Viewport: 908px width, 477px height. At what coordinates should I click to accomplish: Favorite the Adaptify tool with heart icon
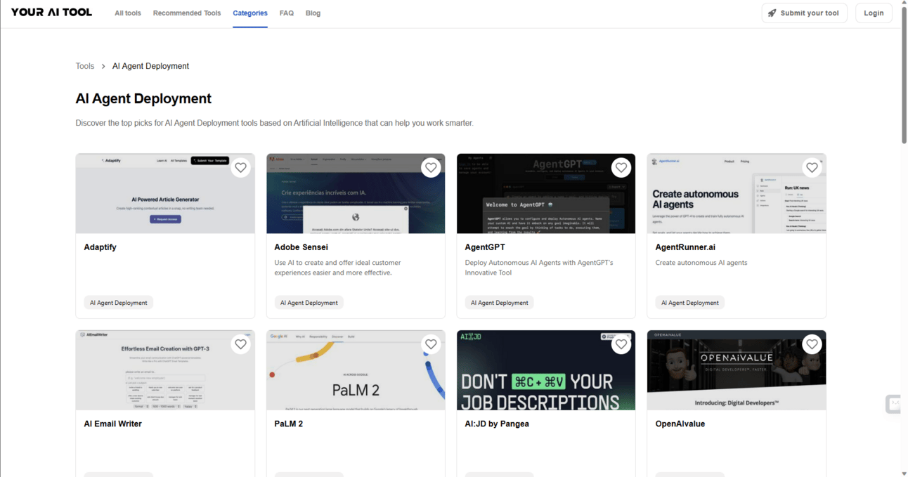tap(240, 167)
